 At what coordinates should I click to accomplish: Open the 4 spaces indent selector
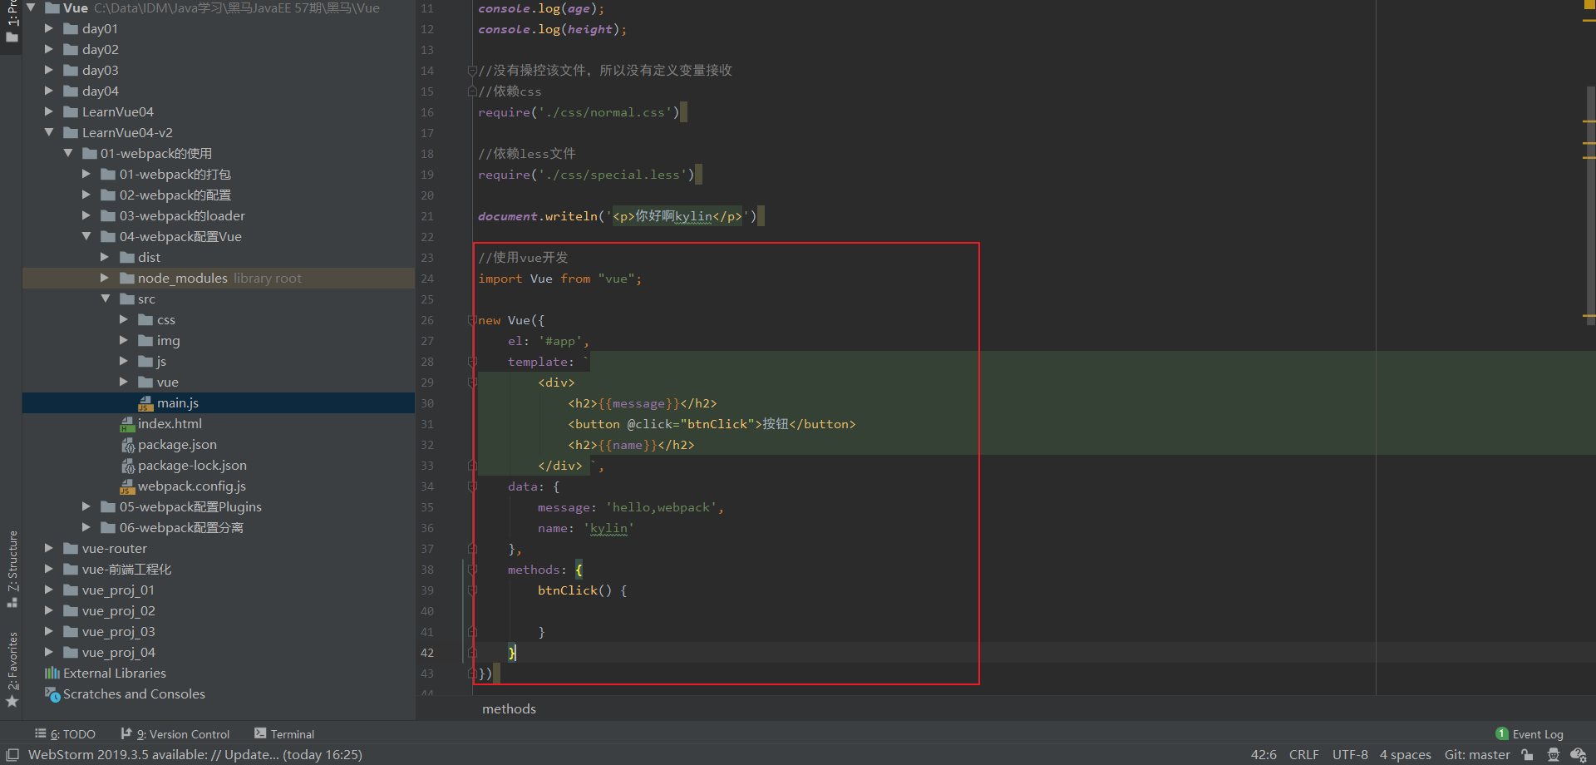1405,755
